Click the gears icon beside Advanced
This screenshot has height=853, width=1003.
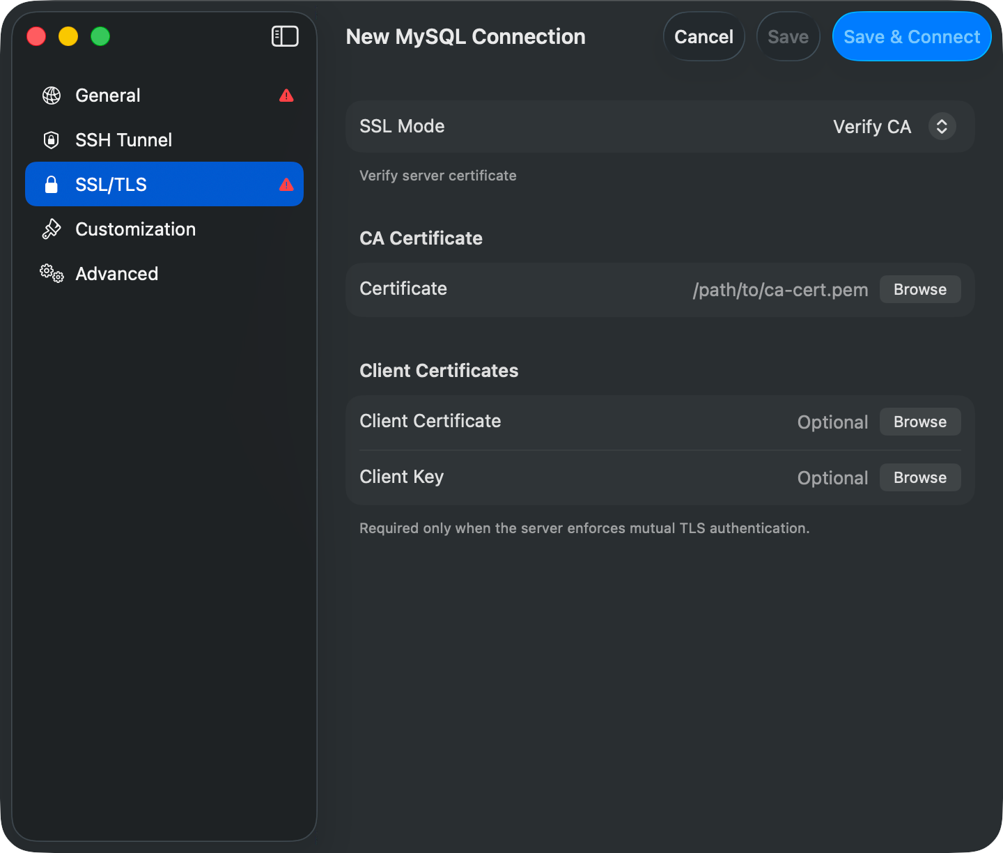[52, 273]
